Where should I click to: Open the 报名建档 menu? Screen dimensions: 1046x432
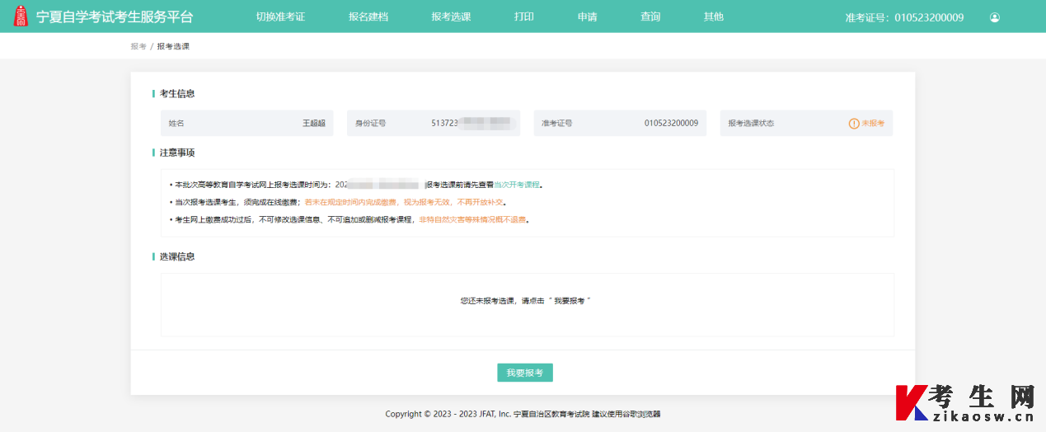tap(368, 16)
